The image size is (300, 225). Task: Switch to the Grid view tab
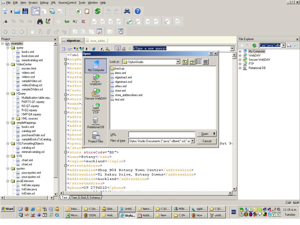pos(83,198)
